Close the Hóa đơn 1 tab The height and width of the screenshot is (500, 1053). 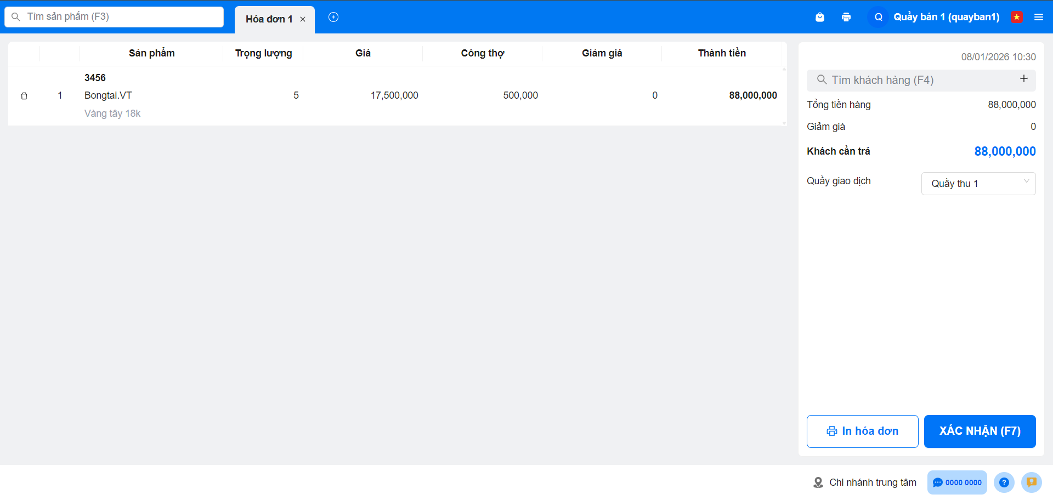point(303,19)
